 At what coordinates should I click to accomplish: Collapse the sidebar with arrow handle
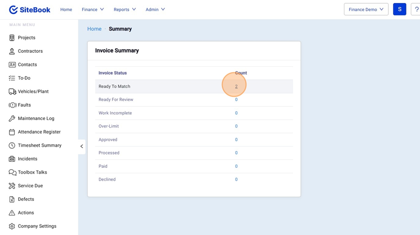pos(82,146)
